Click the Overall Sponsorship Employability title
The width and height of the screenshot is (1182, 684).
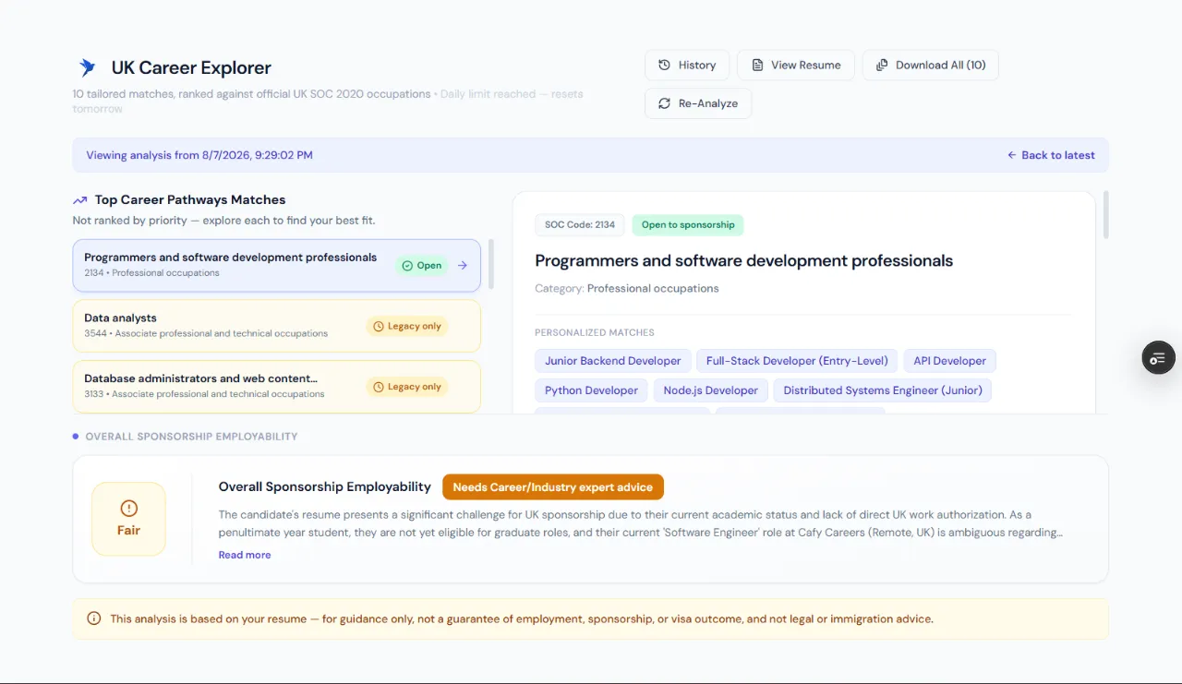pyautogui.click(x=325, y=486)
